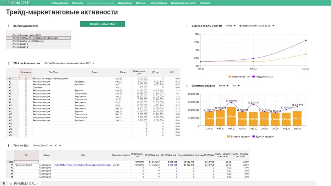Image resolution: width=331 pixels, height=186 pixels.
Task: Expand the deal dropdown beside ТМА по Активностям
Action: coord(93,63)
